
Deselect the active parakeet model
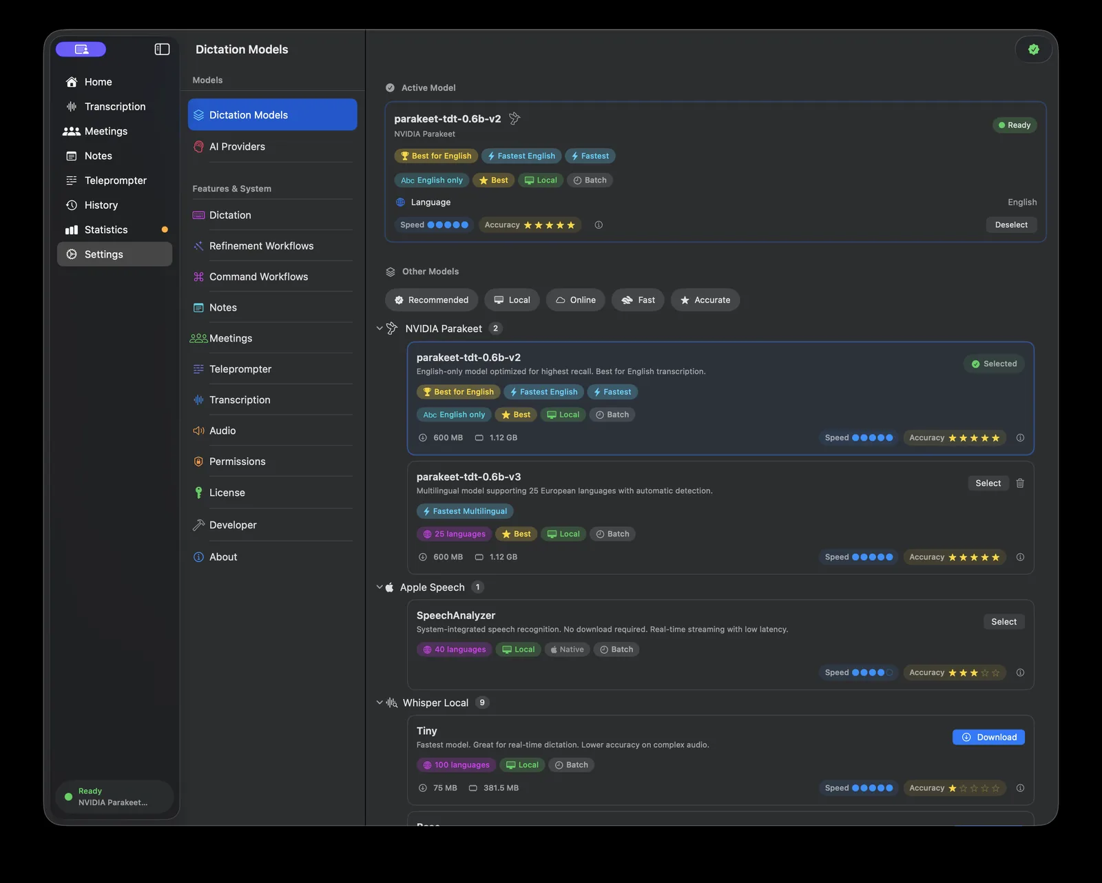pyautogui.click(x=1011, y=225)
